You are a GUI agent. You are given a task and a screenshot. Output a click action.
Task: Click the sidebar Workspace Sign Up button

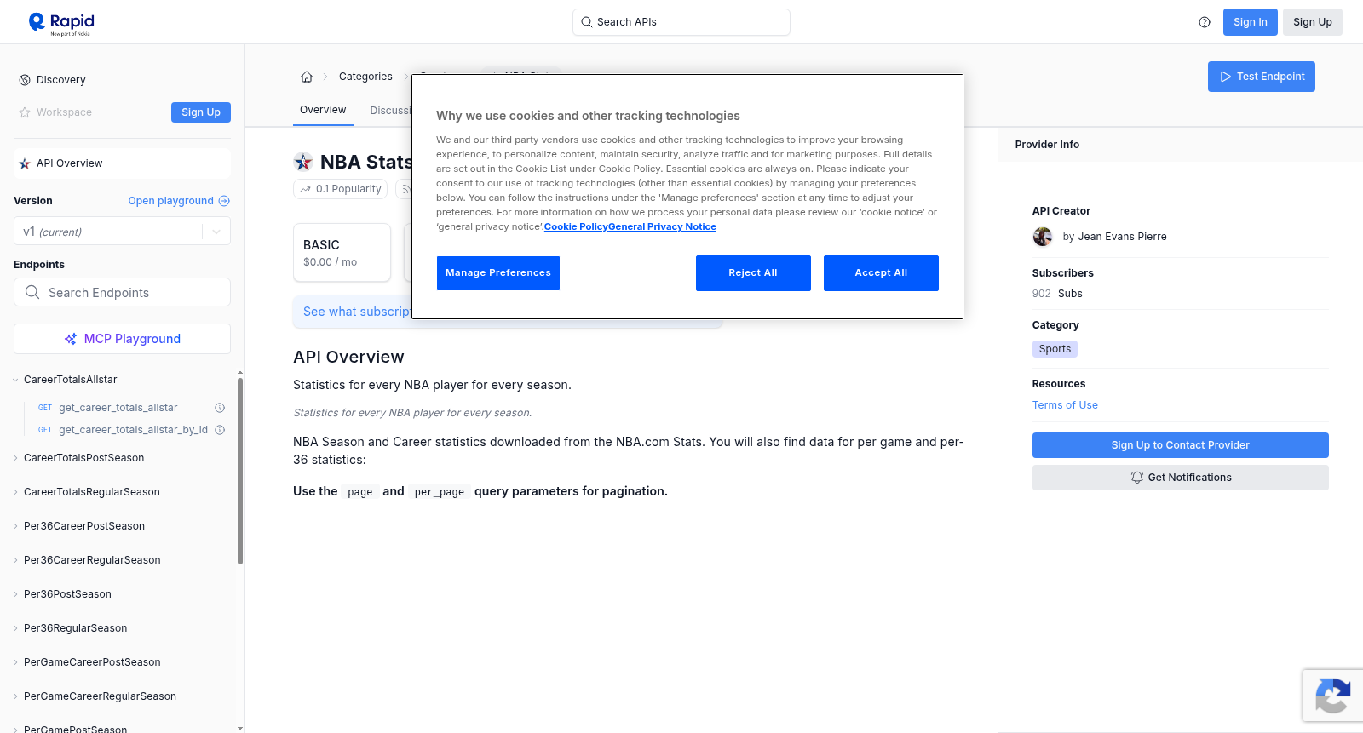(x=201, y=112)
